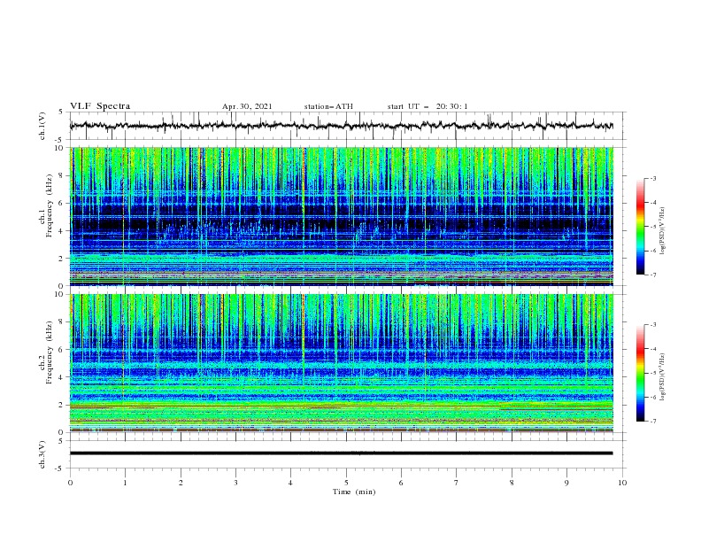
Task: Click the ch.2 spectrogram panel
Action: point(341,363)
